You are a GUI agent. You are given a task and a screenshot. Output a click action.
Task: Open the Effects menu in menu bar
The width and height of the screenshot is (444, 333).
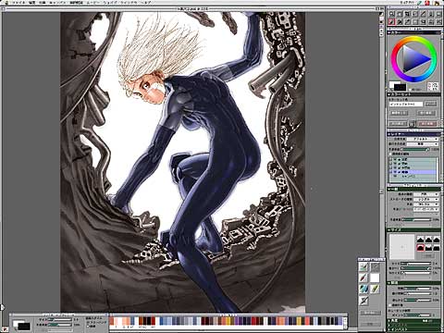click(x=43, y=3)
